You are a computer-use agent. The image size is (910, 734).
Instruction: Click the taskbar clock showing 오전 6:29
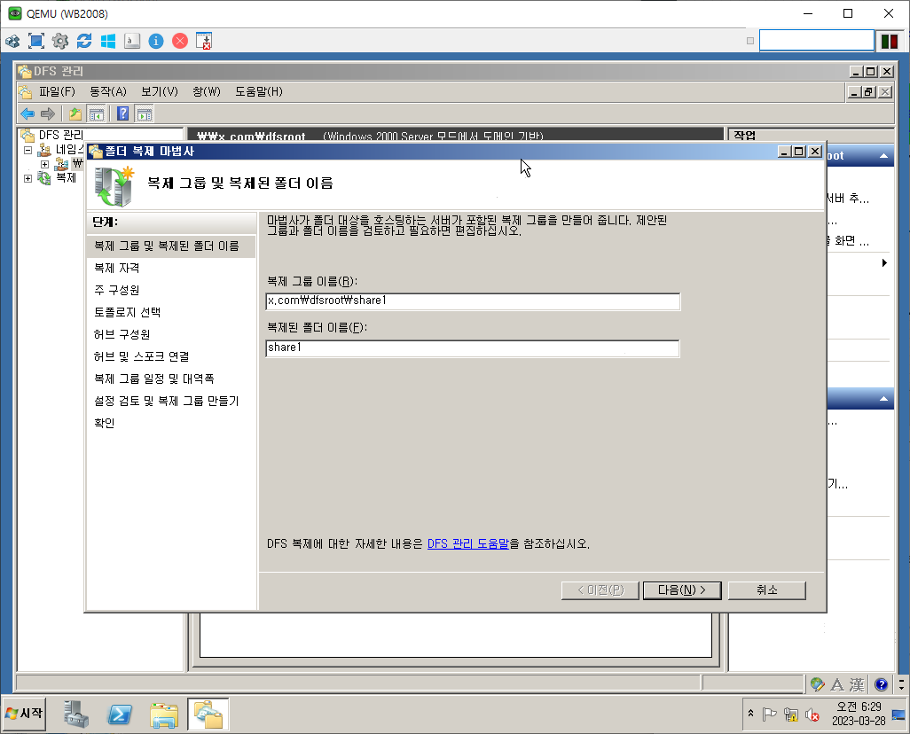coord(859,714)
